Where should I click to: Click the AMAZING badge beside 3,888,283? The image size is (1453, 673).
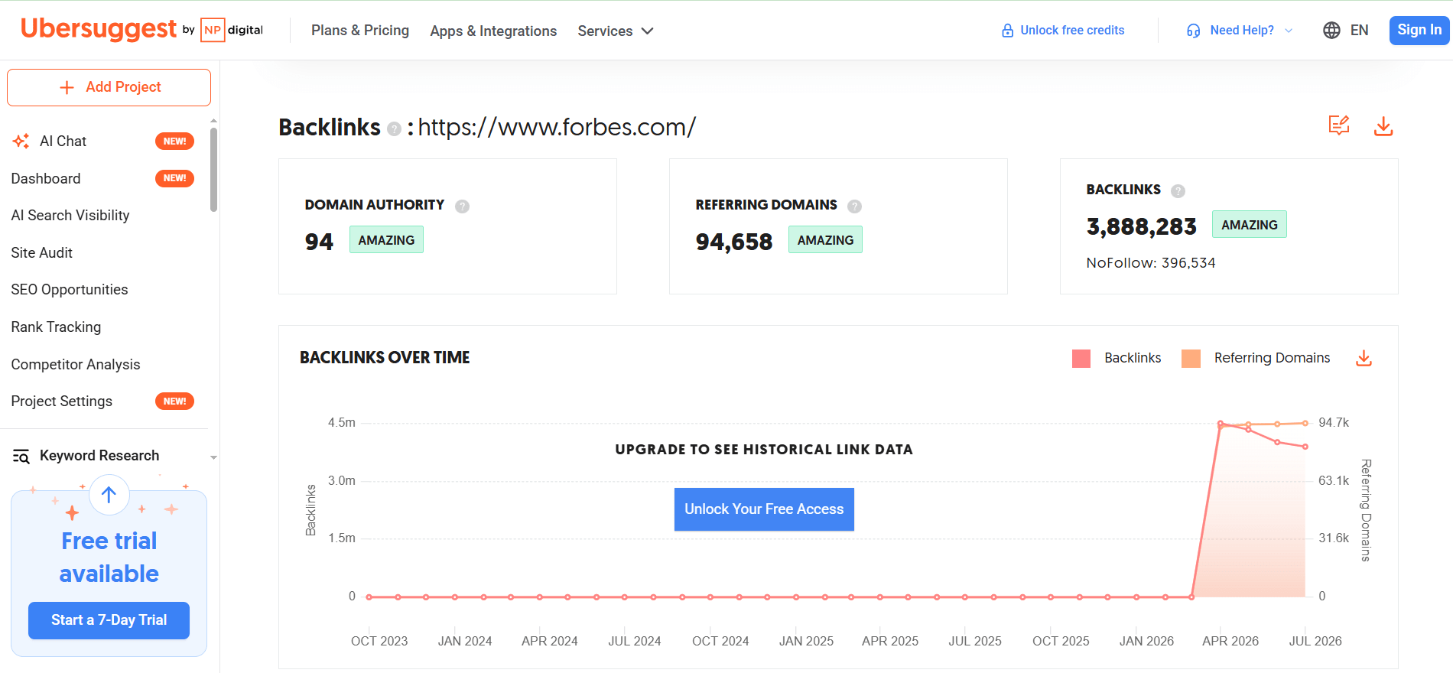[1250, 225]
